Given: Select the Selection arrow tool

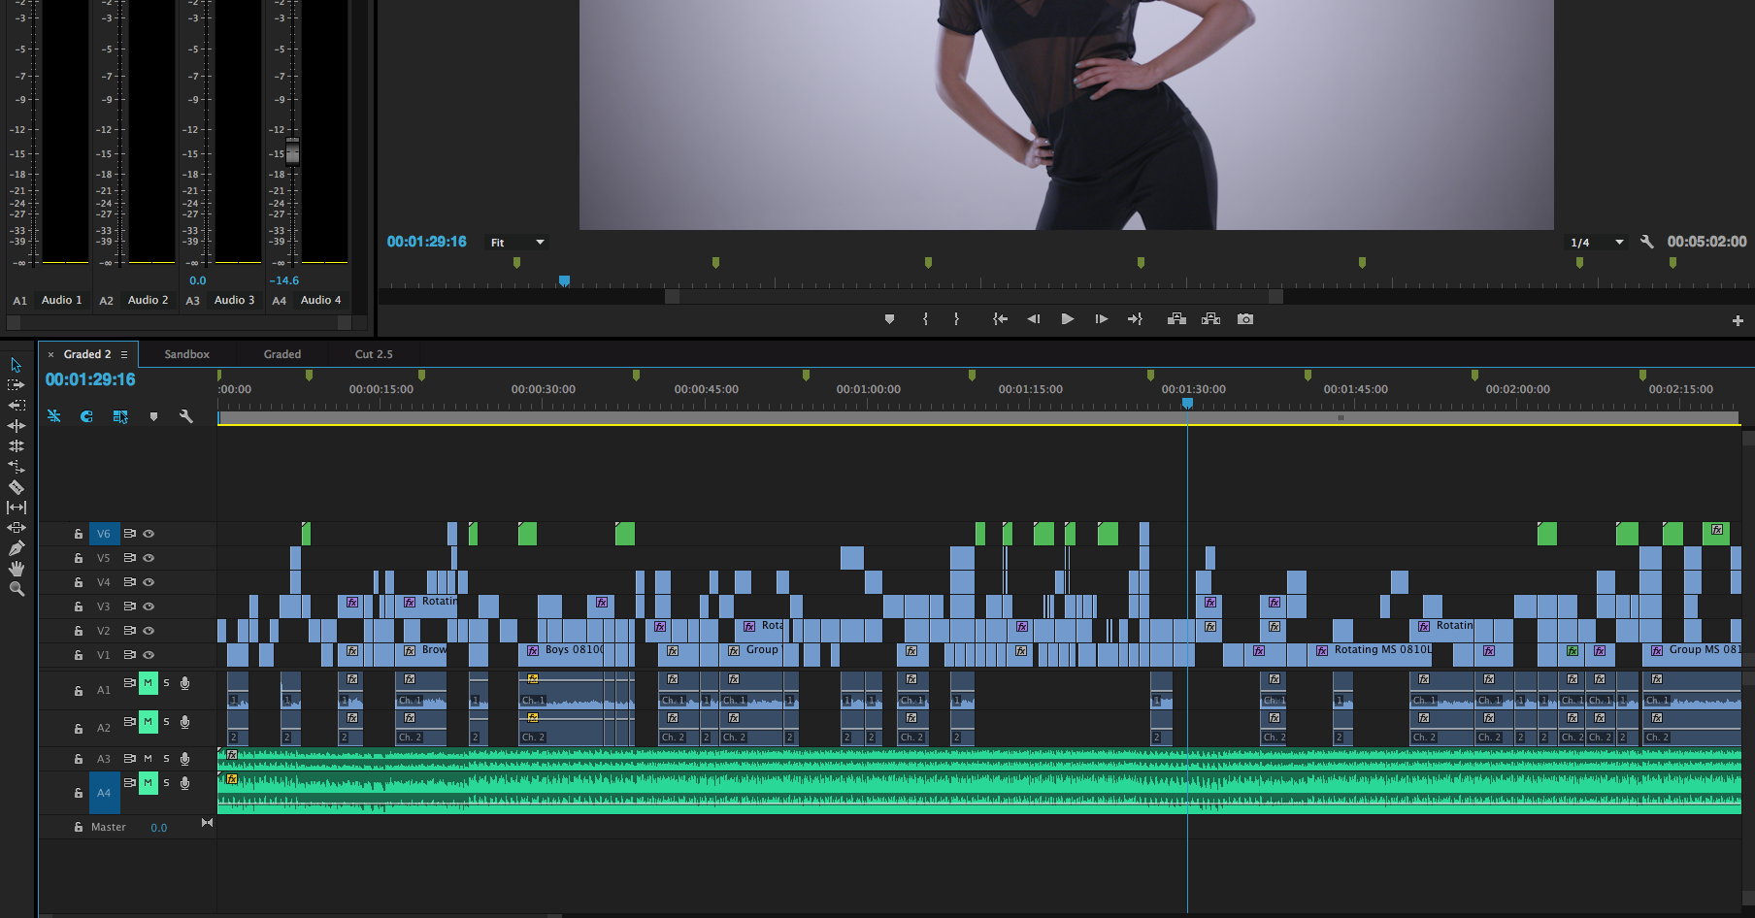Looking at the screenshot, I should point(17,365).
